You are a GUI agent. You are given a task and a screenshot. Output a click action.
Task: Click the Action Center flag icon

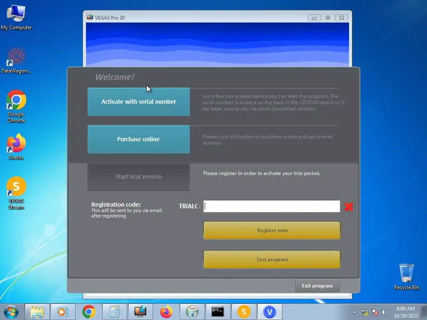pyautogui.click(x=375, y=312)
